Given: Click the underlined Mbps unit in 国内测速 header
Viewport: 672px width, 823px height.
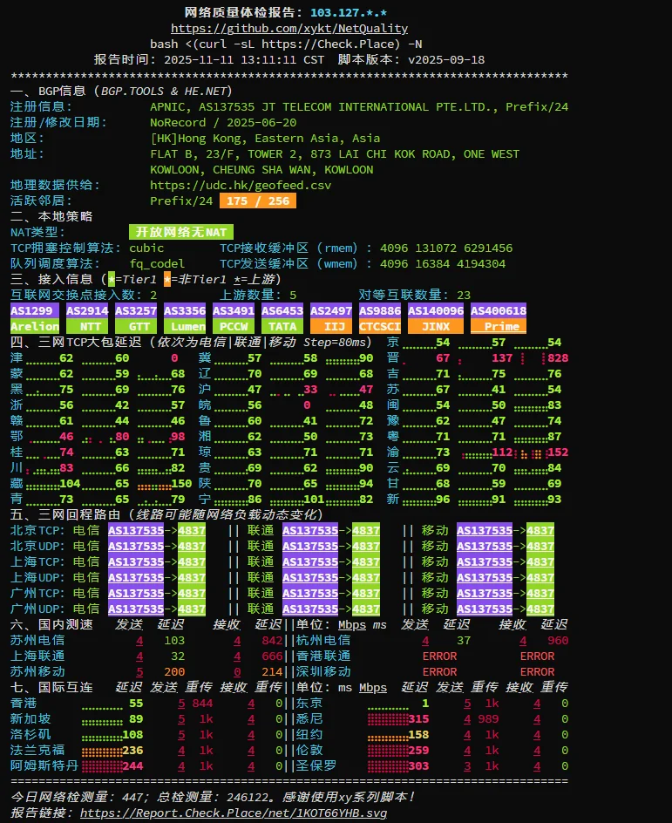Looking at the screenshot, I should [x=352, y=624].
